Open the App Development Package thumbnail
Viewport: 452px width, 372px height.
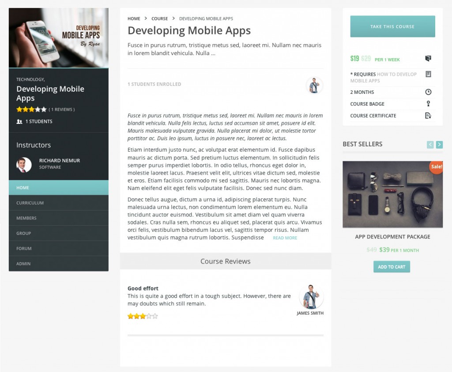coord(392,194)
